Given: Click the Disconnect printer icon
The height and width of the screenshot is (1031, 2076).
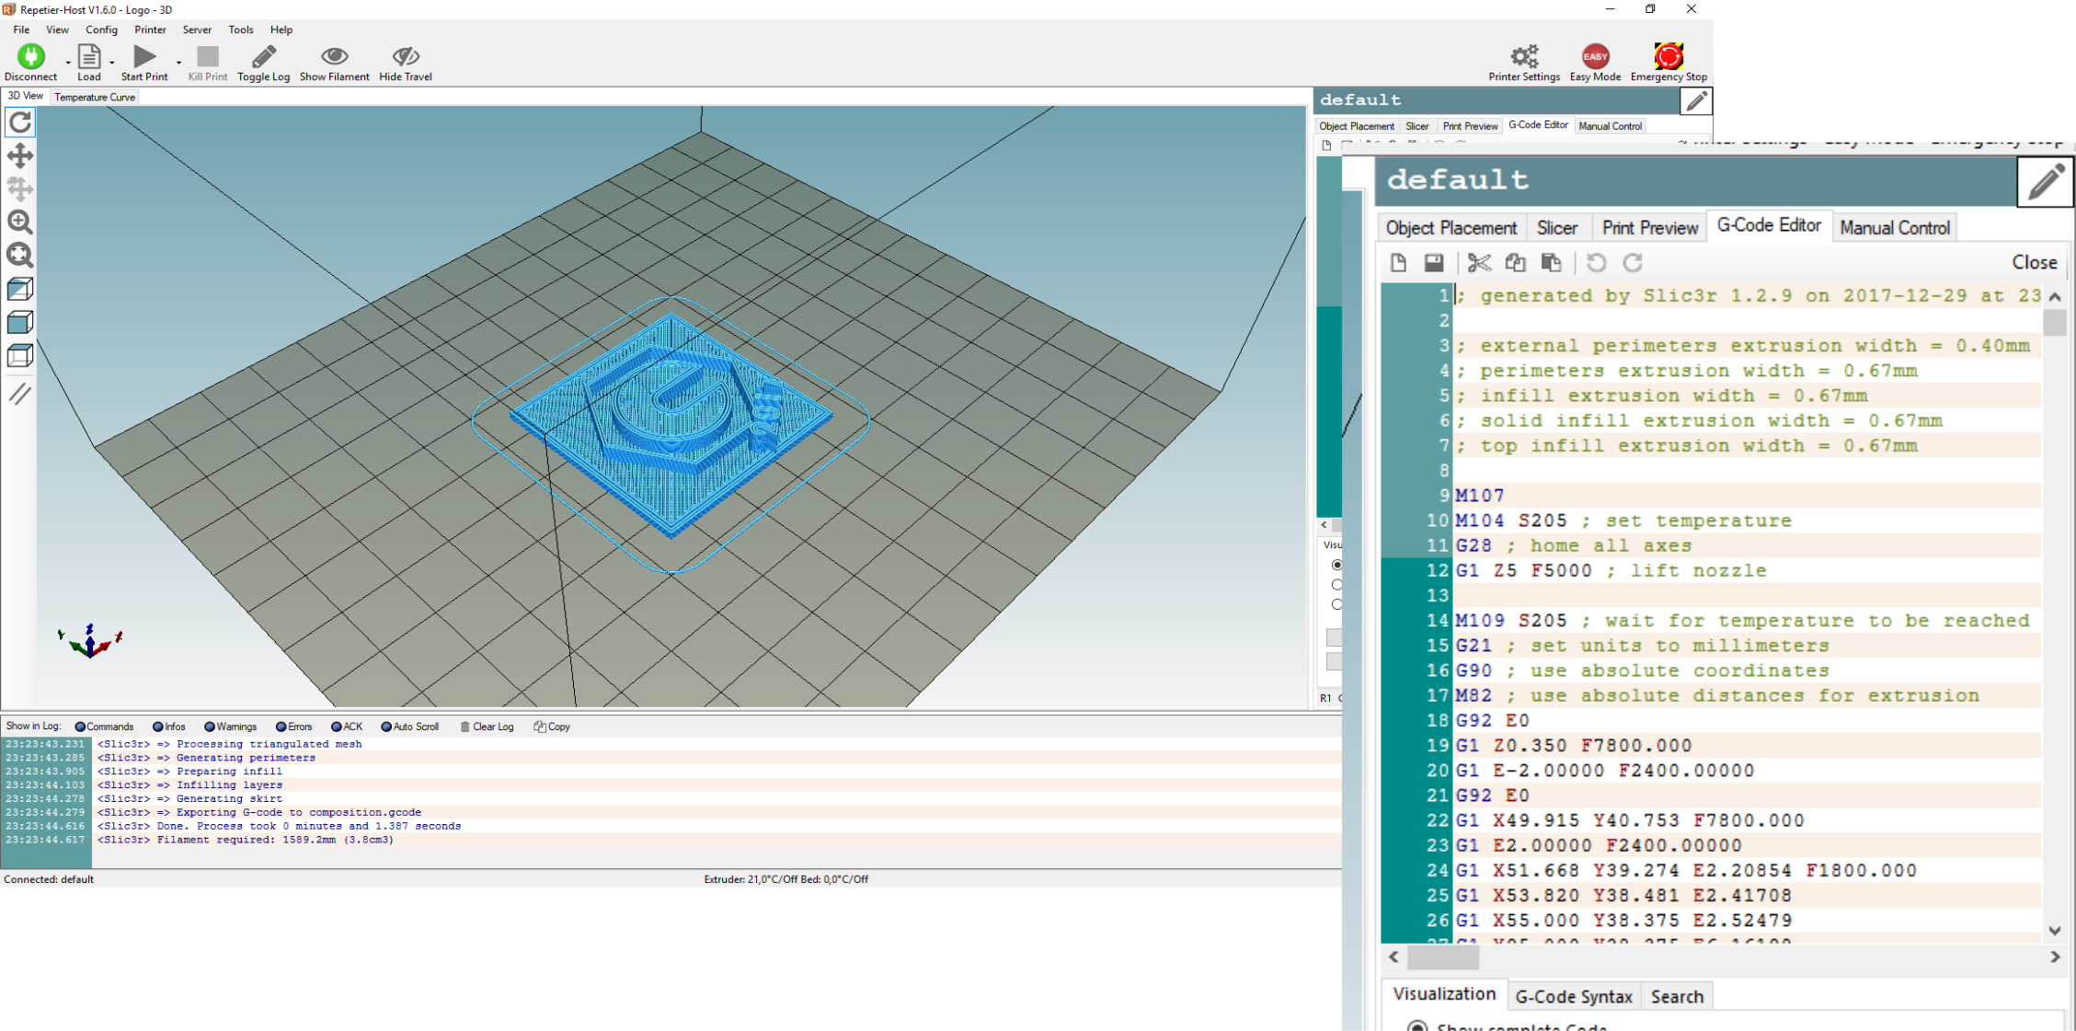Looking at the screenshot, I should pyautogui.click(x=30, y=57).
